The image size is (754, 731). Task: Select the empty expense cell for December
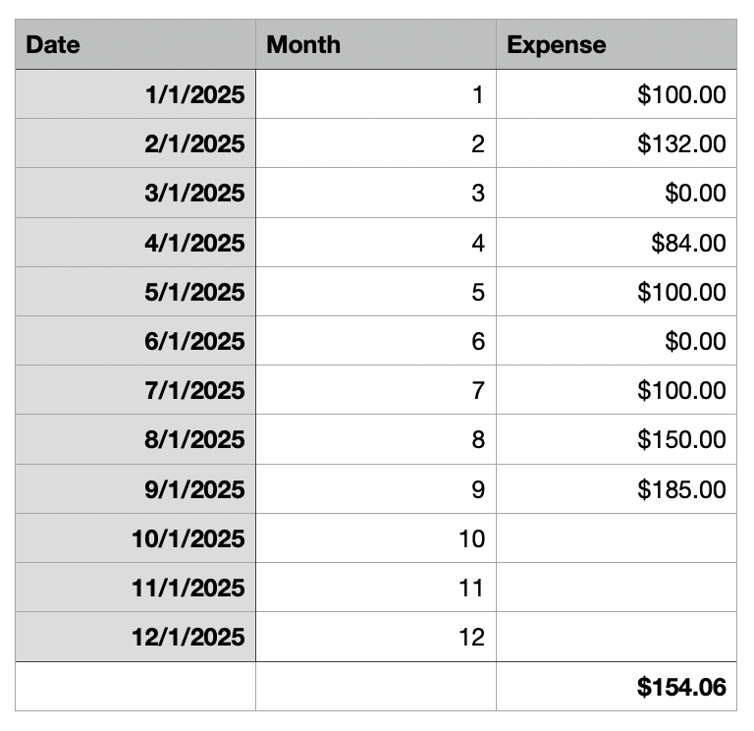coord(617,637)
